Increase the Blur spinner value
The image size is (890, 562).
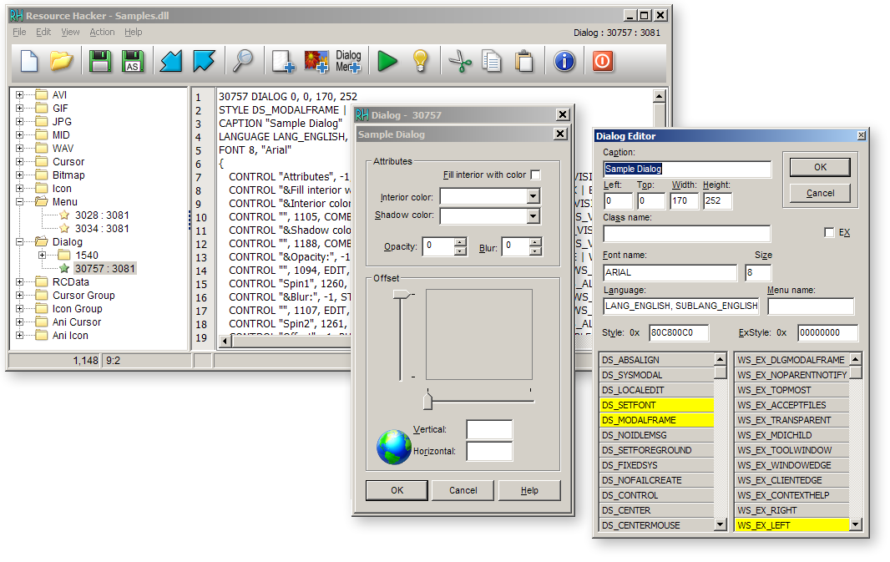point(535,242)
